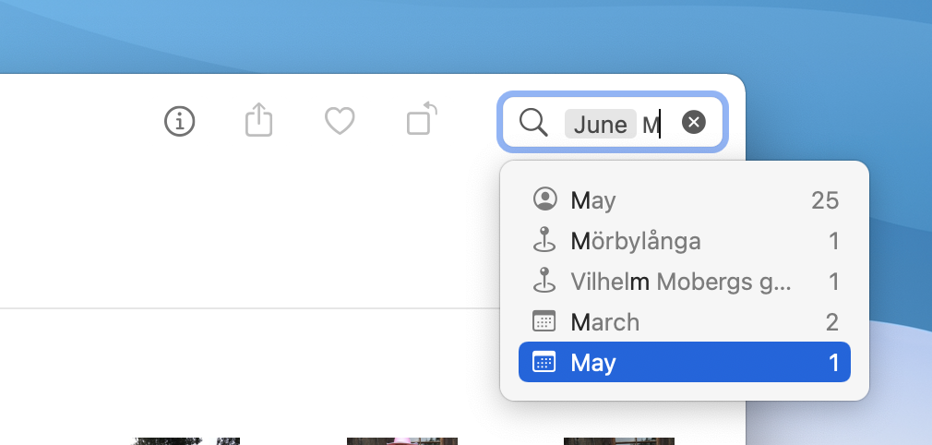Open the leftmost photo thumbnail at bottom

click(x=185, y=441)
